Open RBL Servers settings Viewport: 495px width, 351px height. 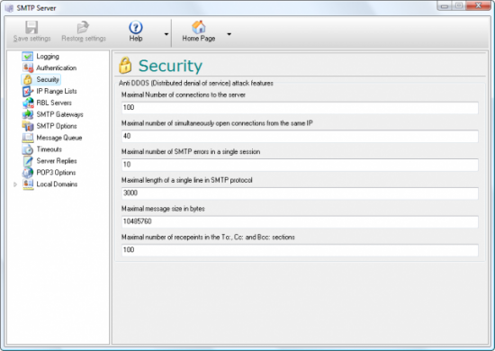[x=54, y=103]
